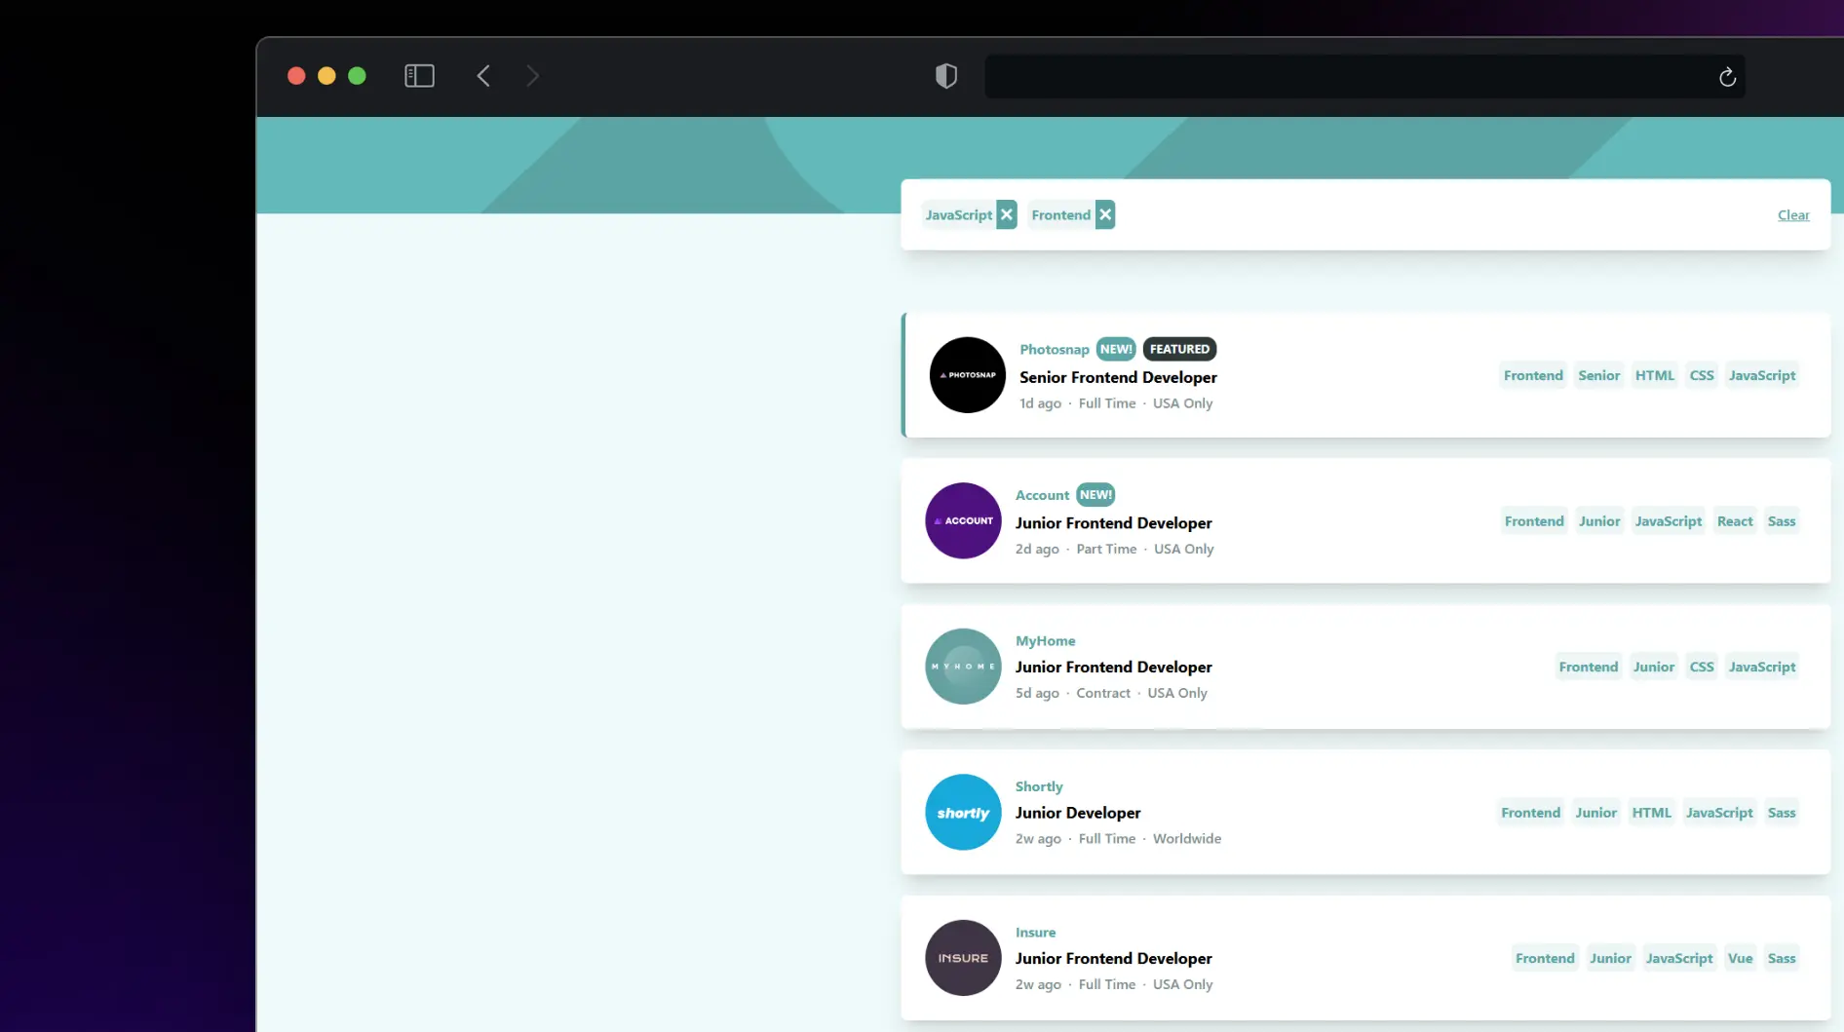
Task: Click the NEW! badge on Account
Action: (x=1095, y=495)
